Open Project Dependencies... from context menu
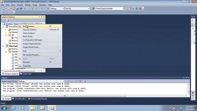Viewport: 197px width, 111px height. pos(40,44)
